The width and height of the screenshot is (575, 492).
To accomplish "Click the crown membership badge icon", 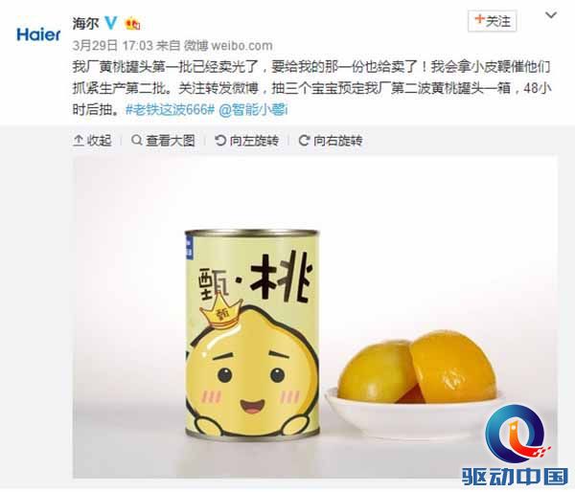I will 133,24.
